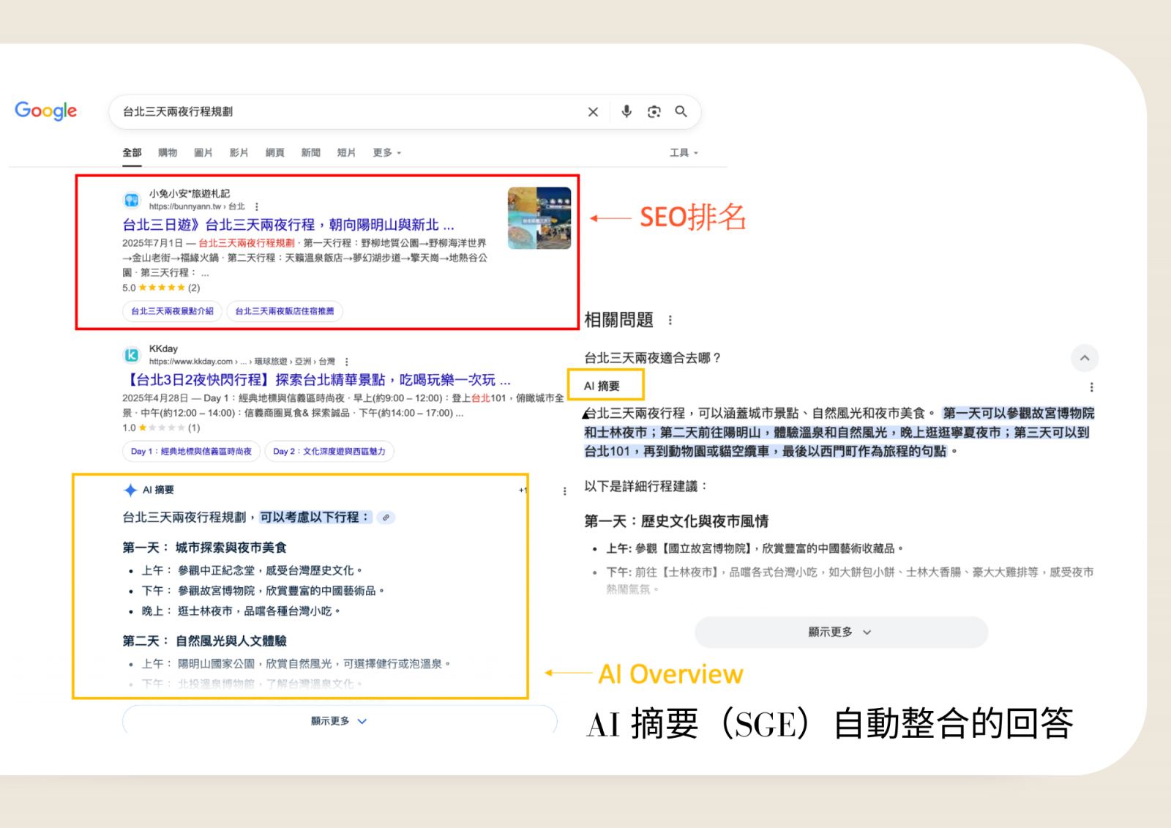Open the 台北三日遊 result title link
This screenshot has width=1171, height=828.
click(x=288, y=225)
